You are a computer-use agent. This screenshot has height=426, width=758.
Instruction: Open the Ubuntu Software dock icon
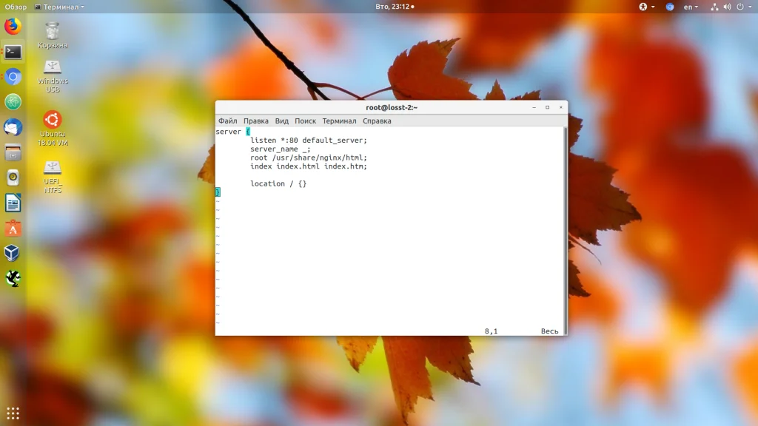pyautogui.click(x=13, y=228)
